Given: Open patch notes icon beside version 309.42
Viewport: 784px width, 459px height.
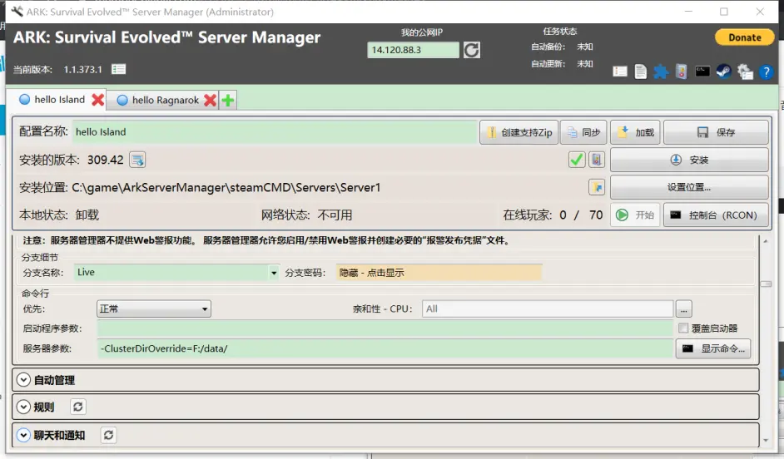Looking at the screenshot, I should pyautogui.click(x=137, y=160).
